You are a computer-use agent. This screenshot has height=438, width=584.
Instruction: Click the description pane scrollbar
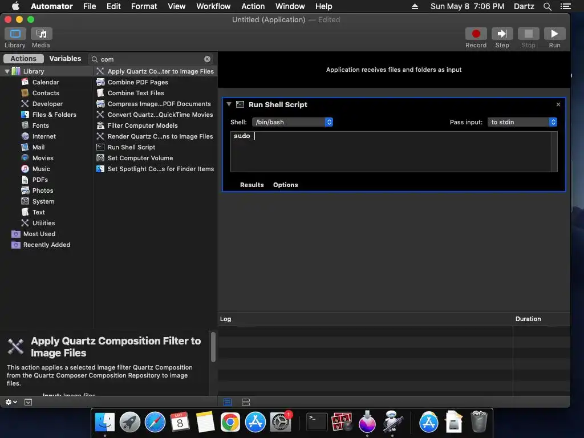(x=213, y=347)
